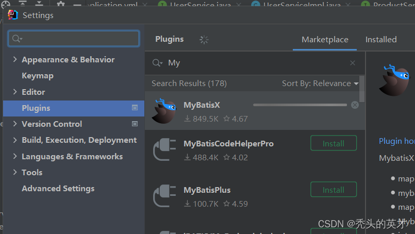Viewport: 415px width, 234px height.
Task: Select the MyBatisPlus plugin name
Action: pyautogui.click(x=207, y=190)
